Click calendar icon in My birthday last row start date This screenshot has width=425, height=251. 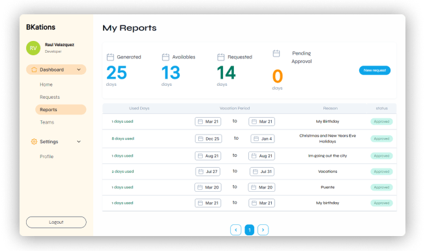[x=200, y=203]
